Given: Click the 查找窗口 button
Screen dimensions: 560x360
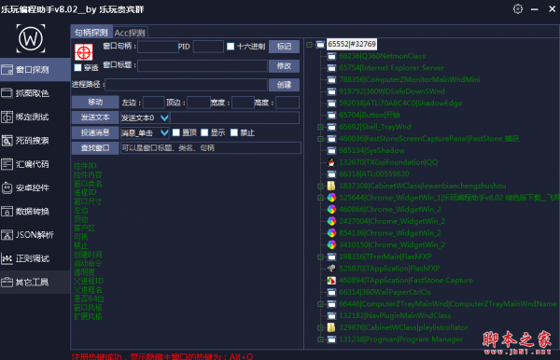Looking at the screenshot, I should (x=95, y=147).
